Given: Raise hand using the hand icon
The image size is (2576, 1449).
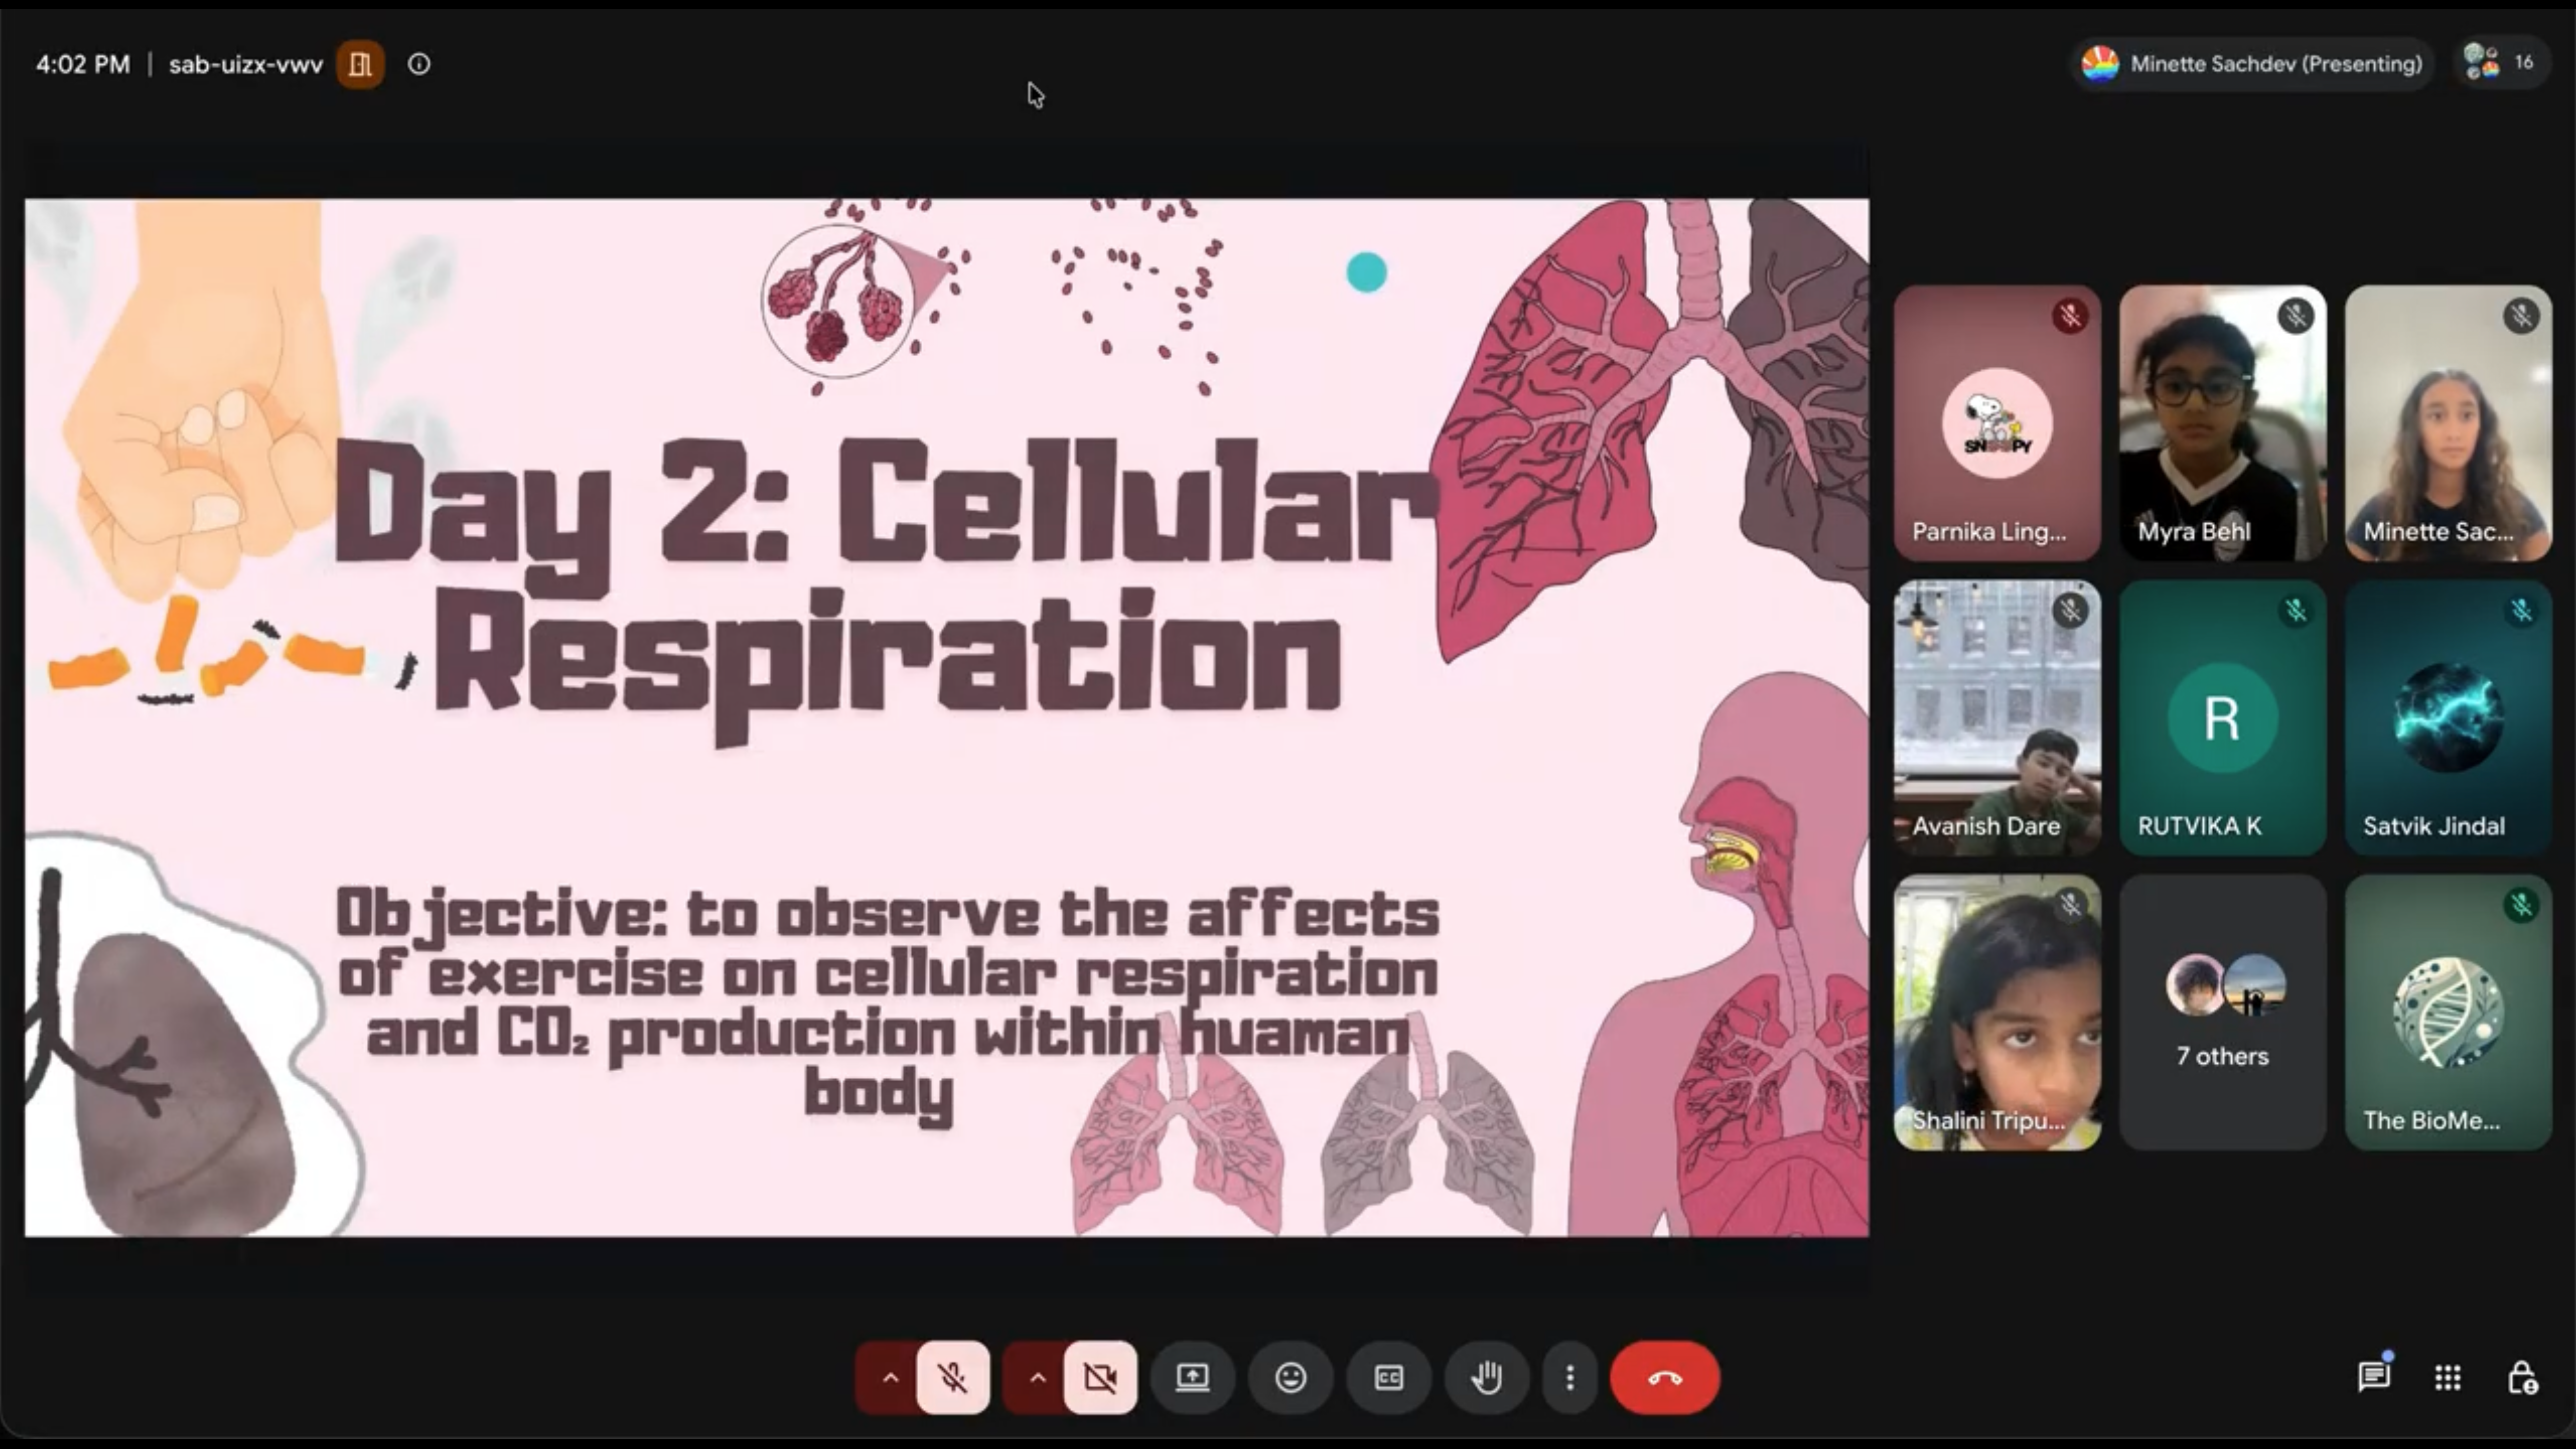Looking at the screenshot, I should 1487,1377.
